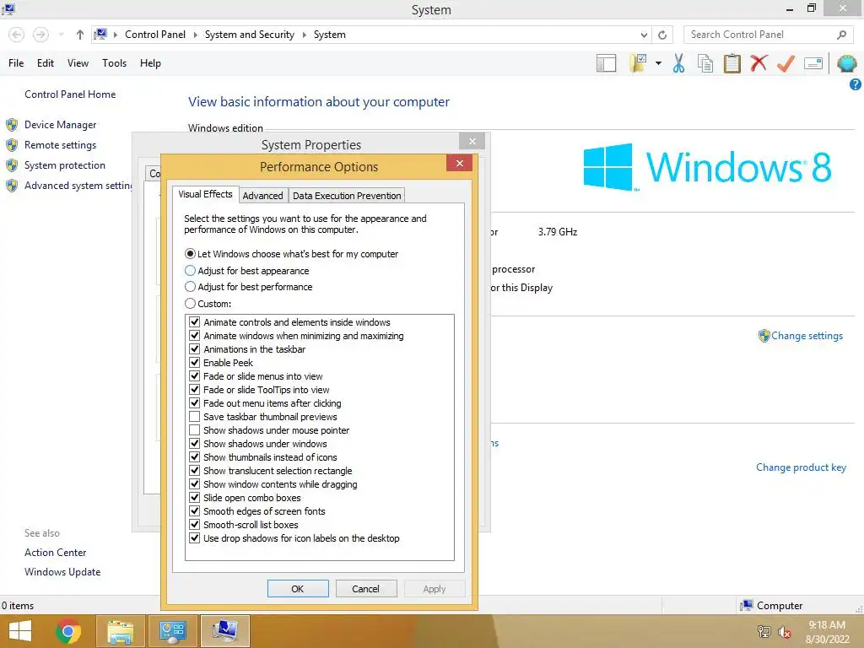
Task: Click the Properties card toolbar icon
Action: (813, 63)
